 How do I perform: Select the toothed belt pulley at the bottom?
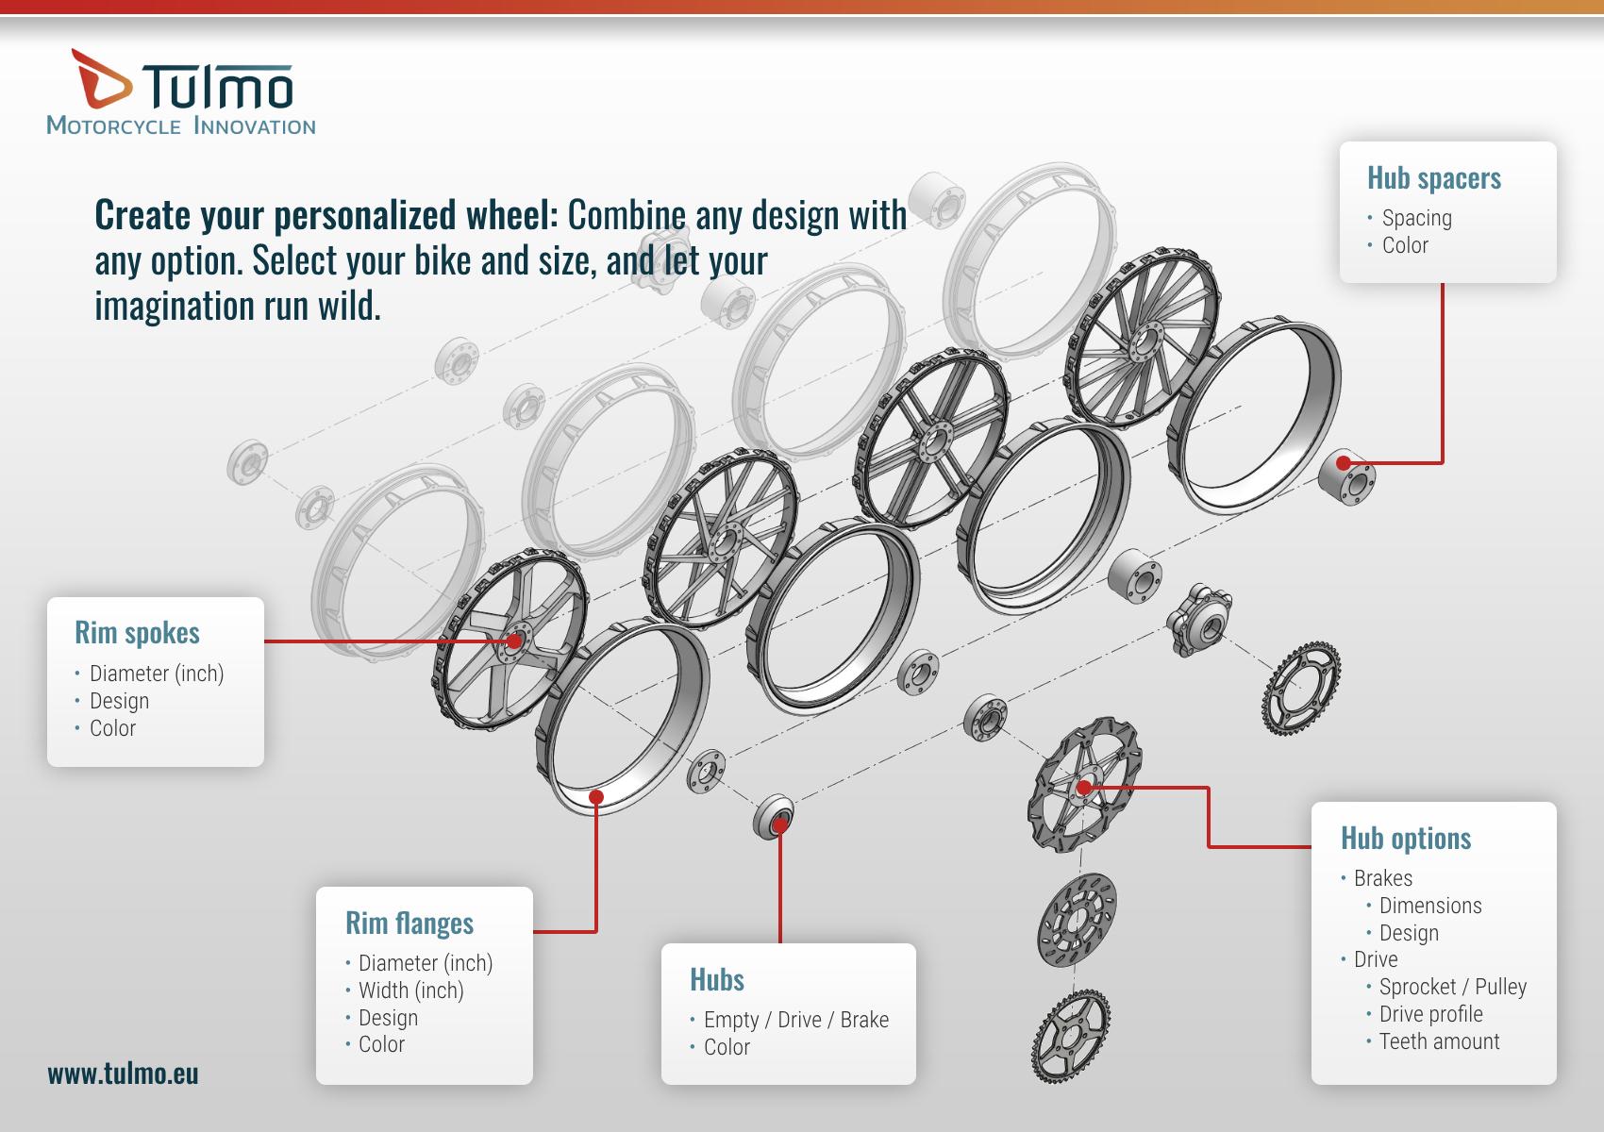point(1070,1036)
